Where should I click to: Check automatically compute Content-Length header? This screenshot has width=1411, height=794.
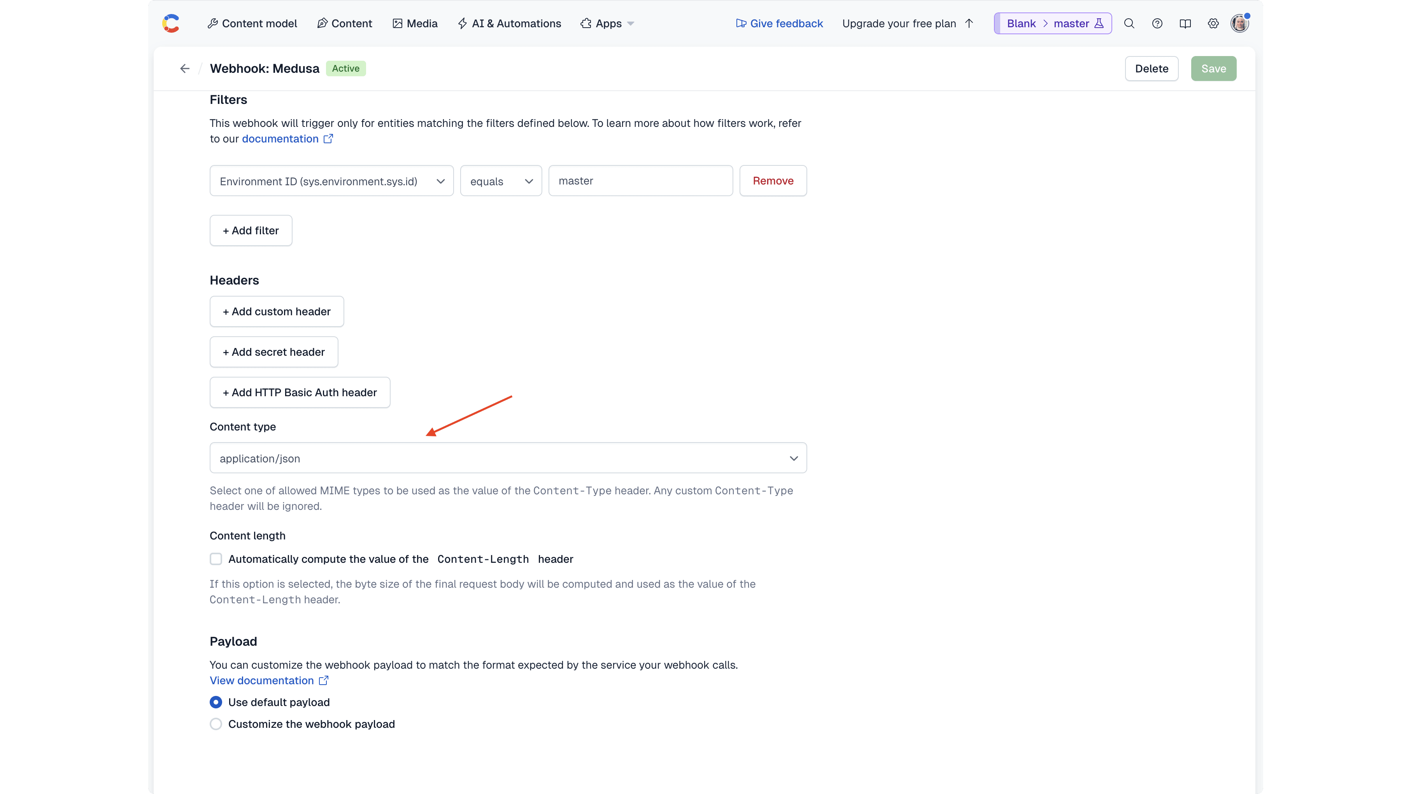tap(216, 559)
